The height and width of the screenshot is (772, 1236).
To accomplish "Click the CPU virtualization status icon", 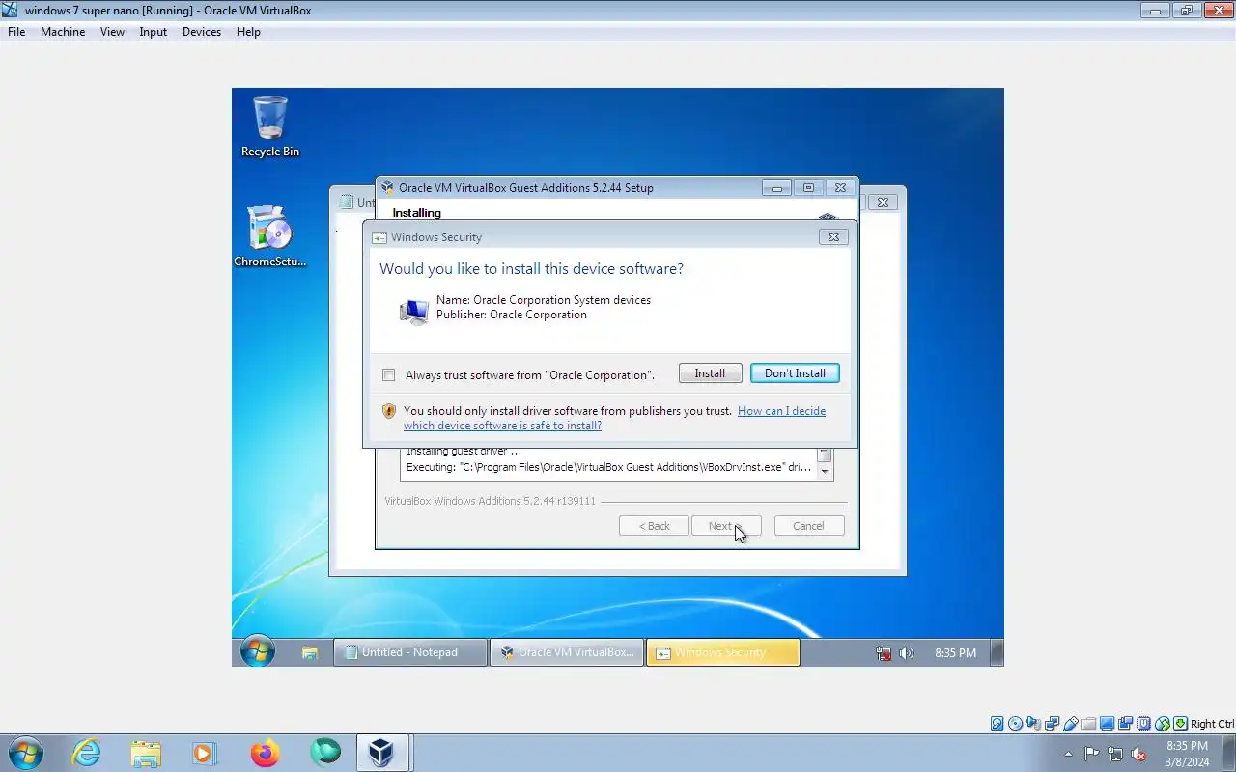I will pyautogui.click(x=1144, y=724).
